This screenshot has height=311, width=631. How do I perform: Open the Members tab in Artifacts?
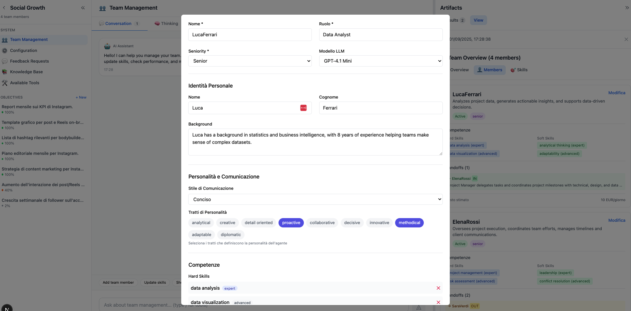click(x=490, y=70)
